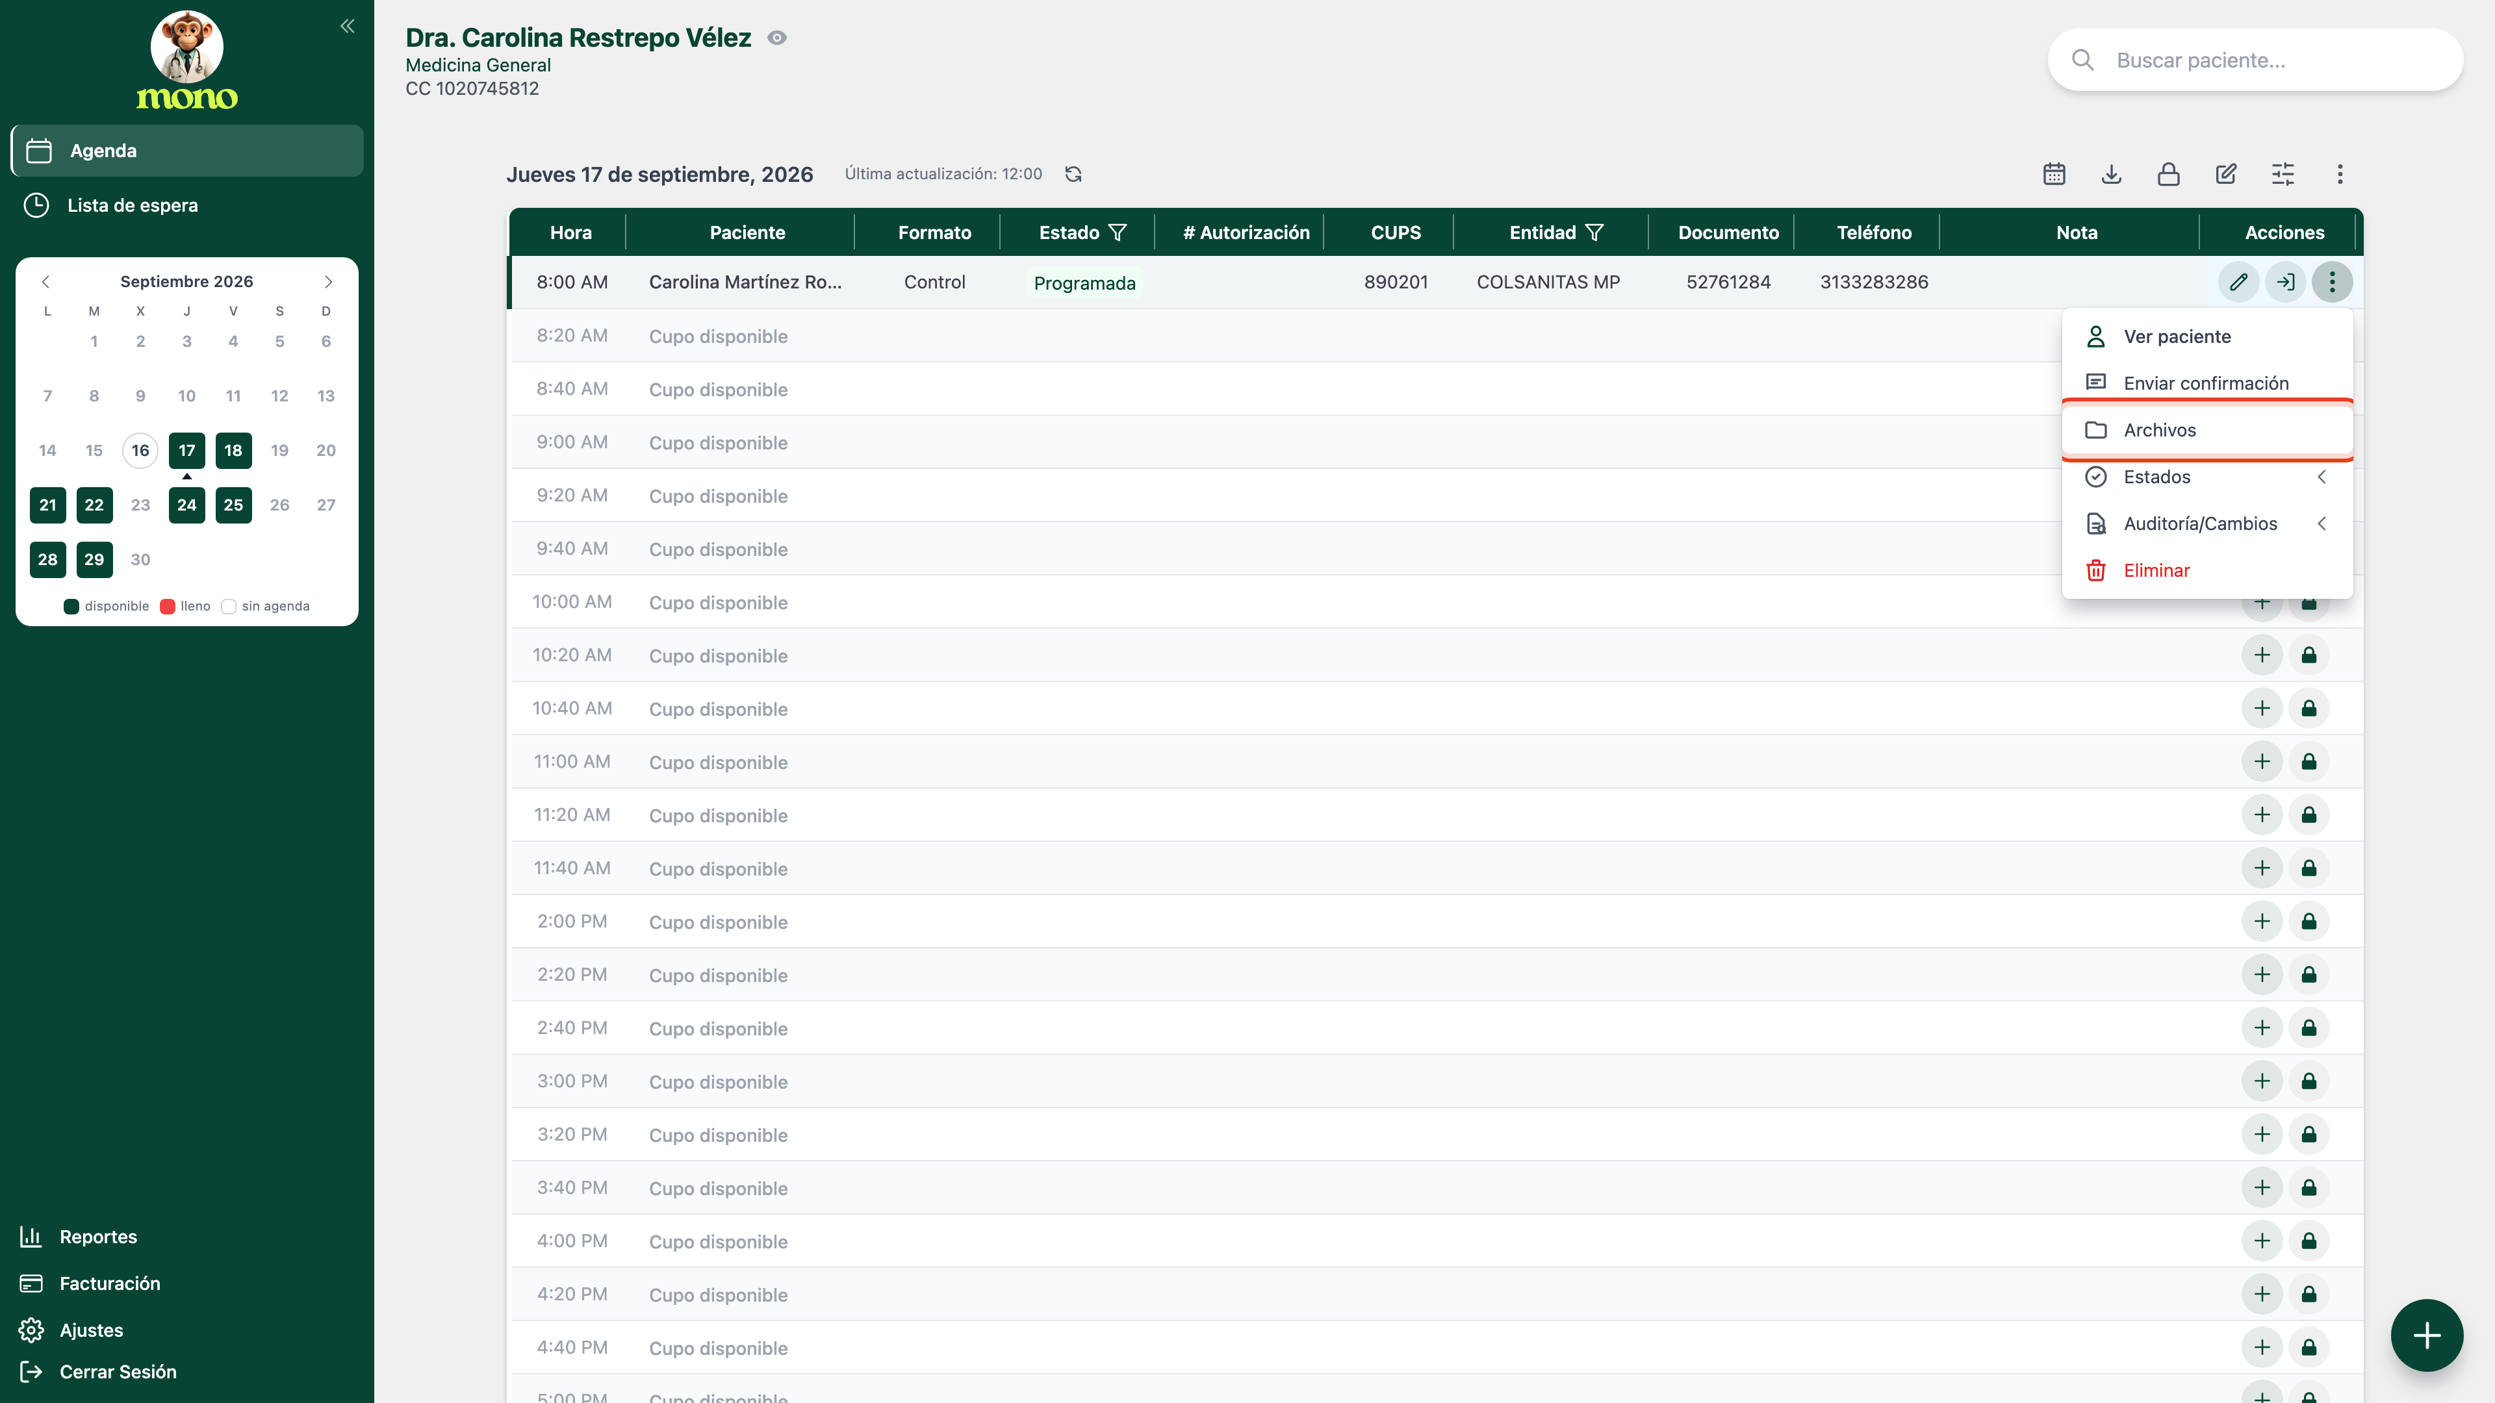This screenshot has width=2495, height=1403.
Task: Select September 18 in mini calendar
Action: [233, 450]
